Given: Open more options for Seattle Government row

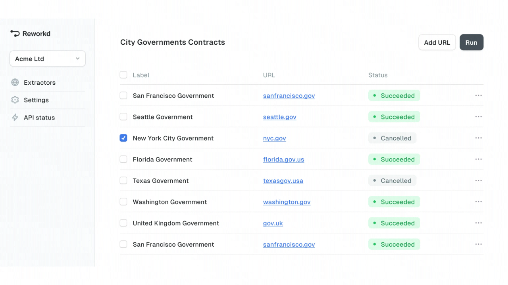Looking at the screenshot, I should [x=478, y=117].
